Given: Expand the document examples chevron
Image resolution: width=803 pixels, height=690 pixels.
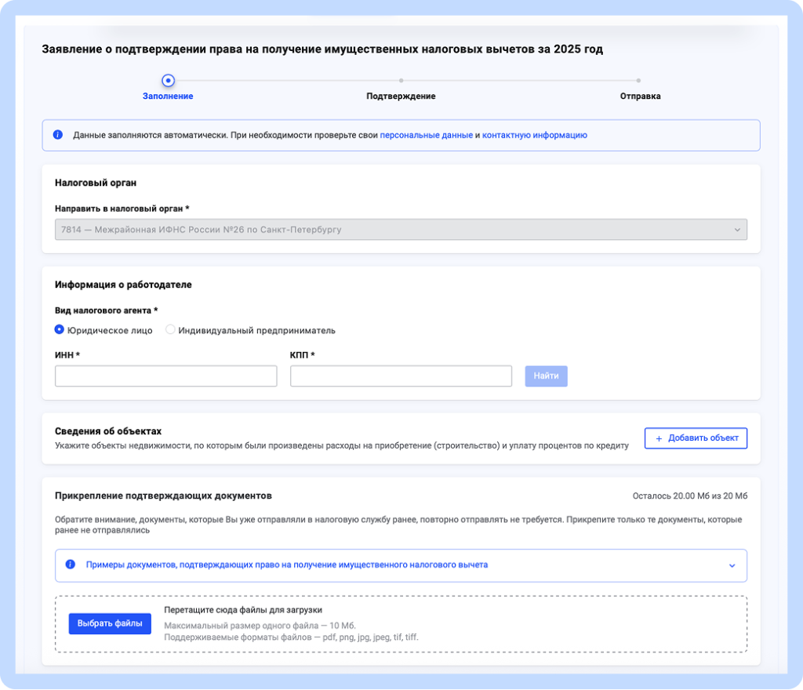Looking at the screenshot, I should 732,565.
